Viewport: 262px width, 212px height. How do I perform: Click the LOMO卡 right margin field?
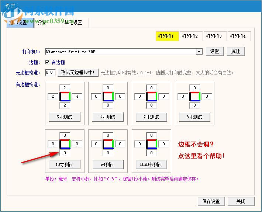point(163,144)
